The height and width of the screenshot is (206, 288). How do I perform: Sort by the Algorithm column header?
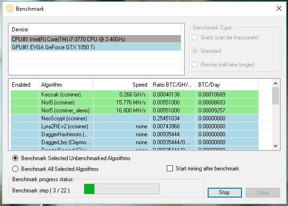[x=66, y=85]
